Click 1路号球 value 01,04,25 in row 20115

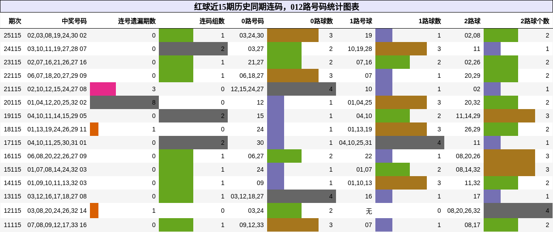pyautogui.click(x=360, y=102)
